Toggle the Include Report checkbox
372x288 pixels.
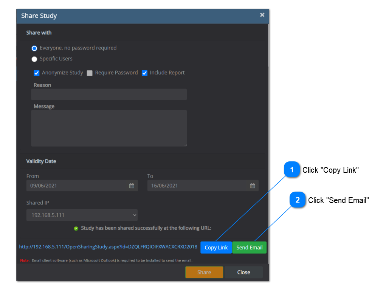144,73
